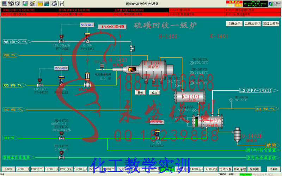Viewport: 282px width, 176px height.
Task: Click the 129.03kg/h flow value
Action: (x=61, y=45)
